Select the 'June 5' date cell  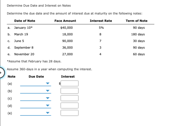pos(19,41)
